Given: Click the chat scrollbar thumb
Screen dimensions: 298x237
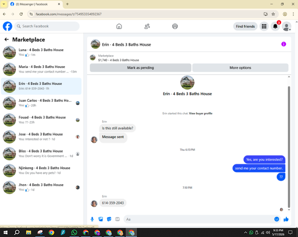Looking at the screenshot, I should click(x=289, y=147).
